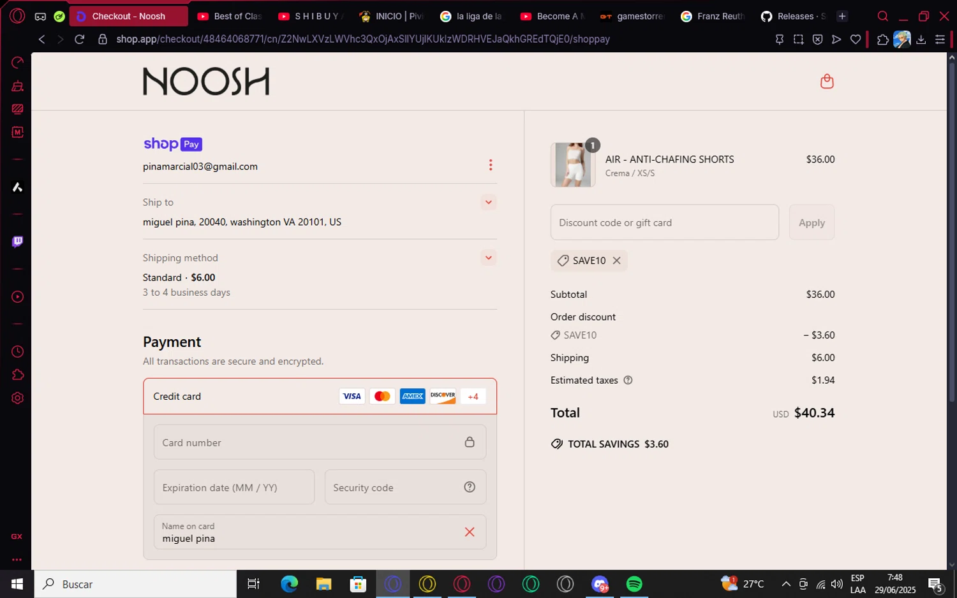View site security lock icon
Screen dimensions: 957x598
pos(102,40)
